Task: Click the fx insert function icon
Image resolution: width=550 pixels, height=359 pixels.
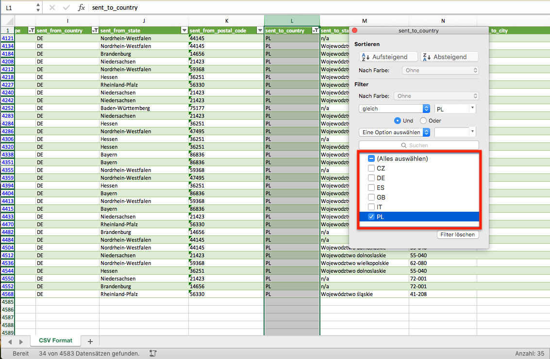Action: [82, 7]
